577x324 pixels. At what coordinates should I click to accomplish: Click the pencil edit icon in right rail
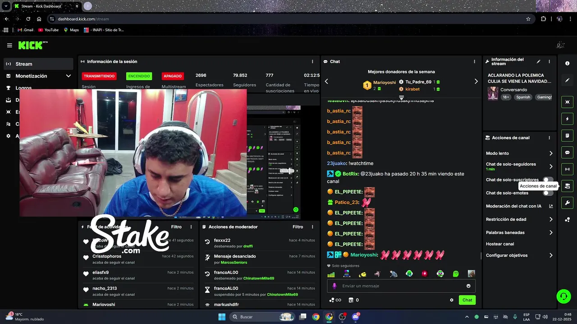pos(567,80)
